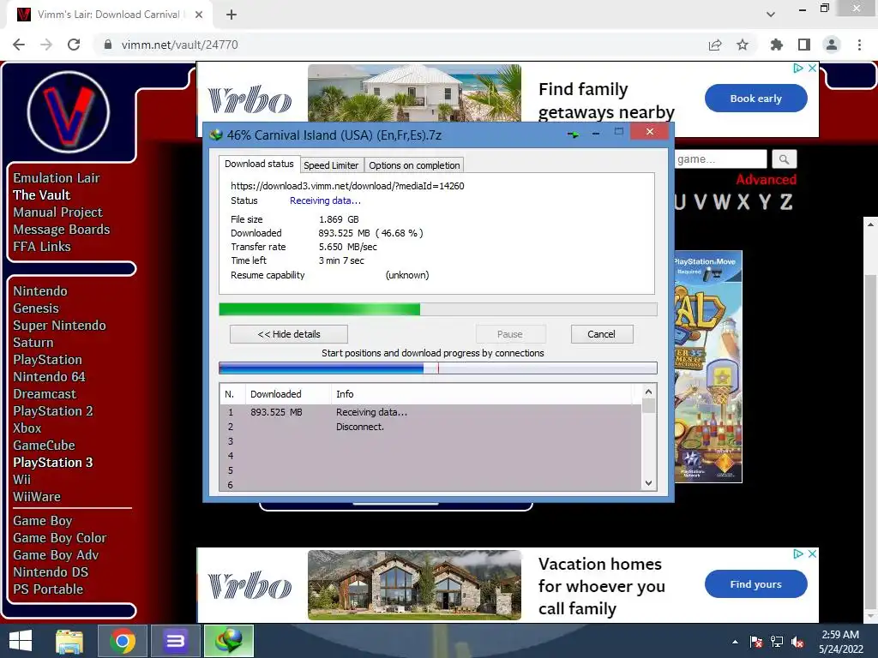The image size is (878, 658).
Task: Open the Message Boards link
Action: (x=62, y=230)
